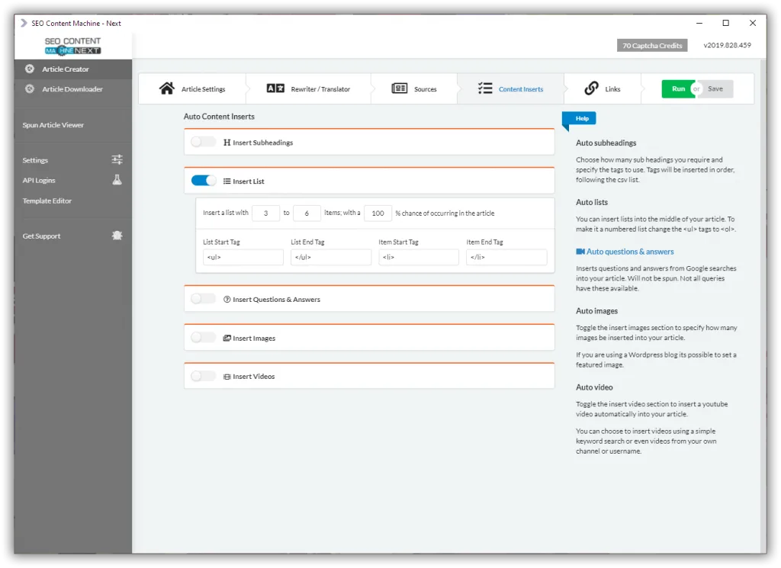Click the List Start Tag input field

[243, 257]
